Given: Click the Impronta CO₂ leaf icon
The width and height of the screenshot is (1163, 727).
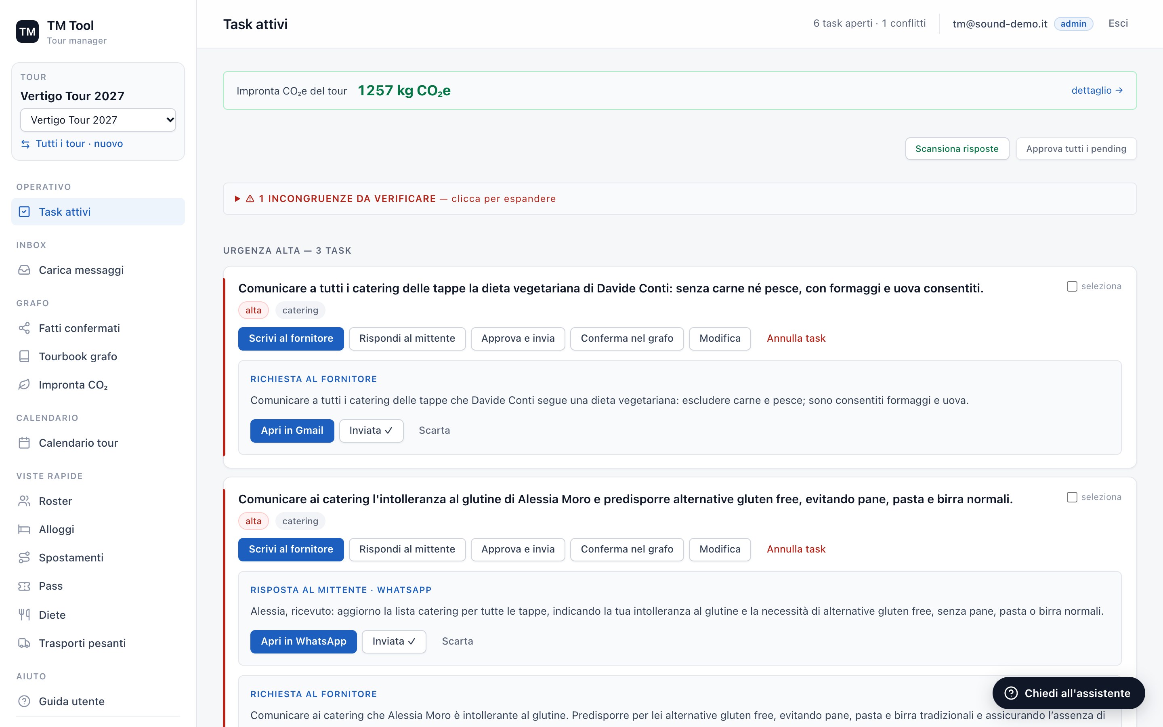Looking at the screenshot, I should [x=24, y=385].
